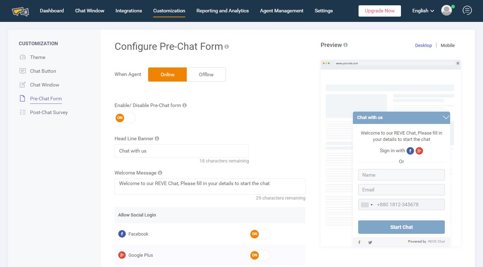Click Google Plus sign-in icon in preview
This screenshot has width=483, height=267.
[x=419, y=151]
